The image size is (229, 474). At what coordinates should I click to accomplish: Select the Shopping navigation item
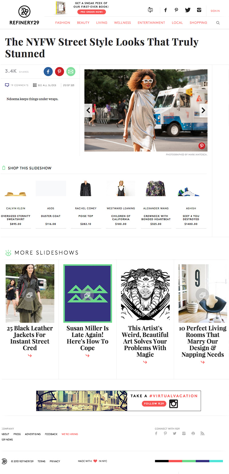tap(198, 23)
